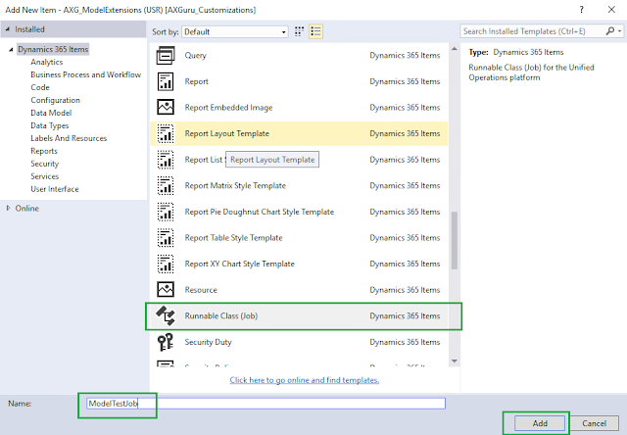The width and height of the screenshot is (627, 435).
Task: Click the scrollbar up arrow
Action: [x=455, y=49]
